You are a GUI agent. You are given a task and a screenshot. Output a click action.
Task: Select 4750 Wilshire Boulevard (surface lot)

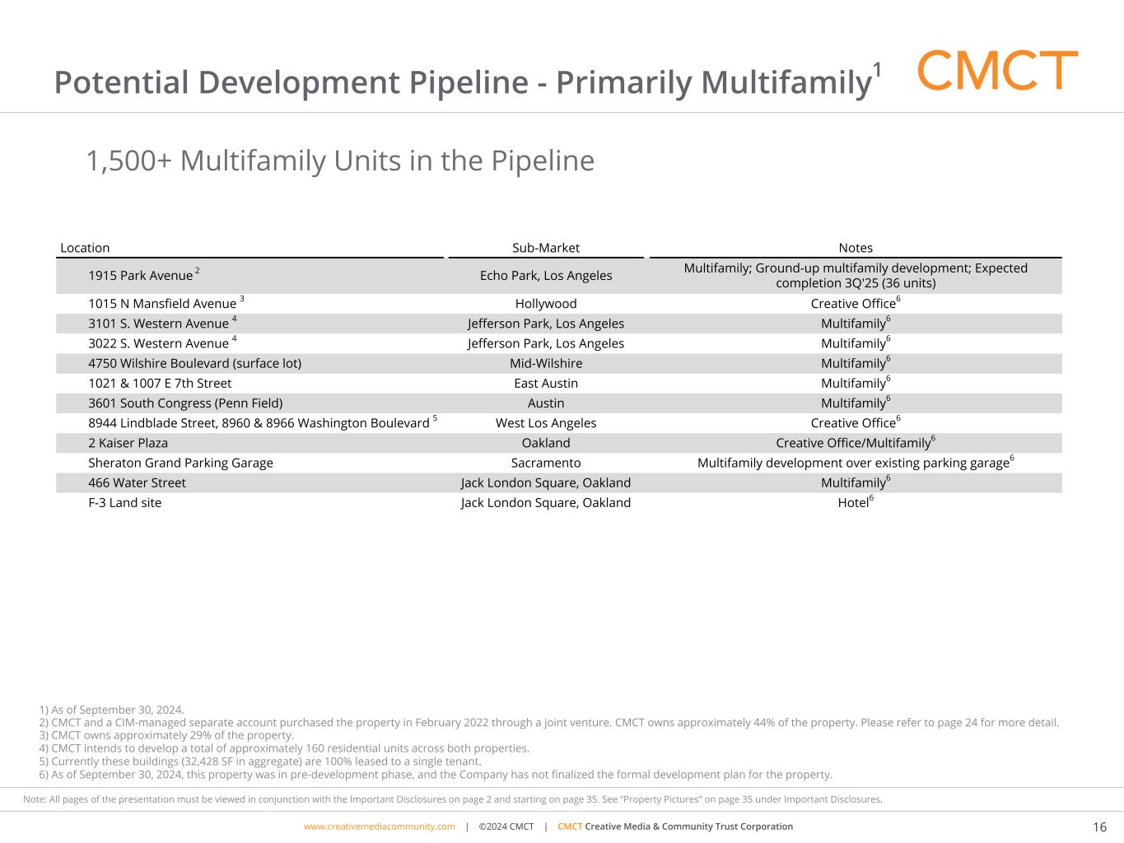coord(194,363)
